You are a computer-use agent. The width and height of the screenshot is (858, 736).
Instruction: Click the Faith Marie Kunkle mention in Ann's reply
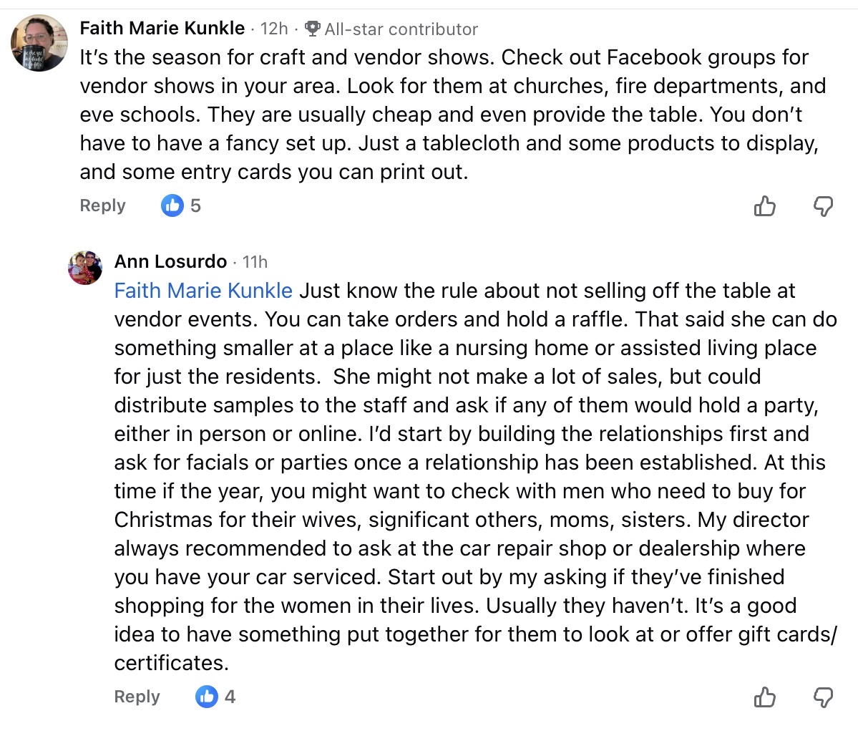(x=203, y=291)
